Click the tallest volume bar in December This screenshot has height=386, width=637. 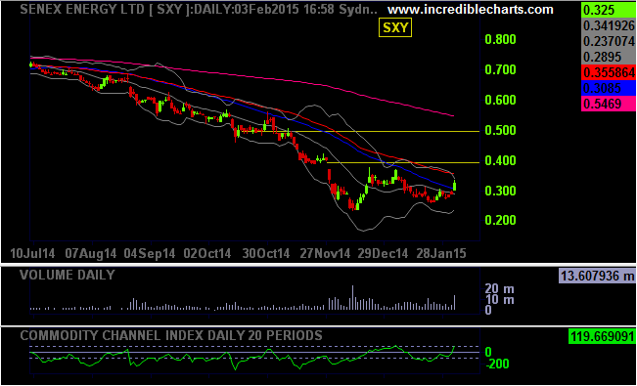point(352,298)
